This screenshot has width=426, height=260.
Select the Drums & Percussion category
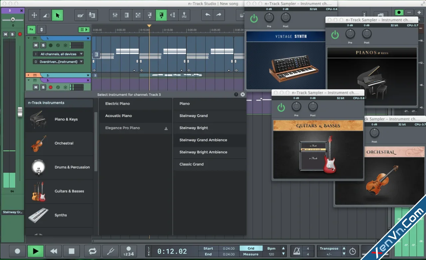click(59, 167)
